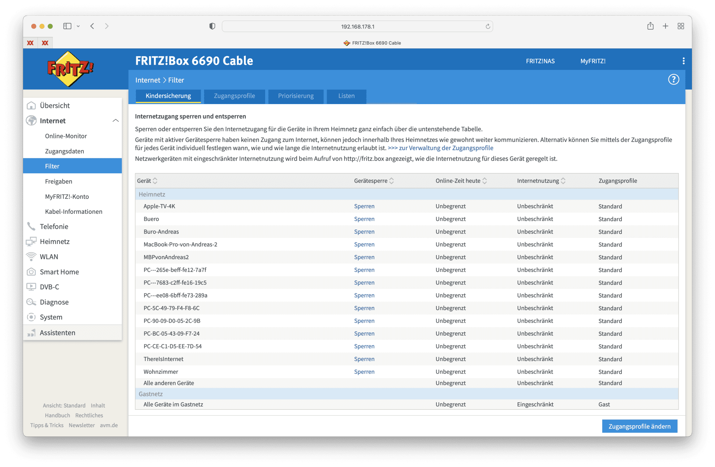Viewport: 715px width, 467px height.
Task: Switch to Priorisierung tab
Action: 296,96
